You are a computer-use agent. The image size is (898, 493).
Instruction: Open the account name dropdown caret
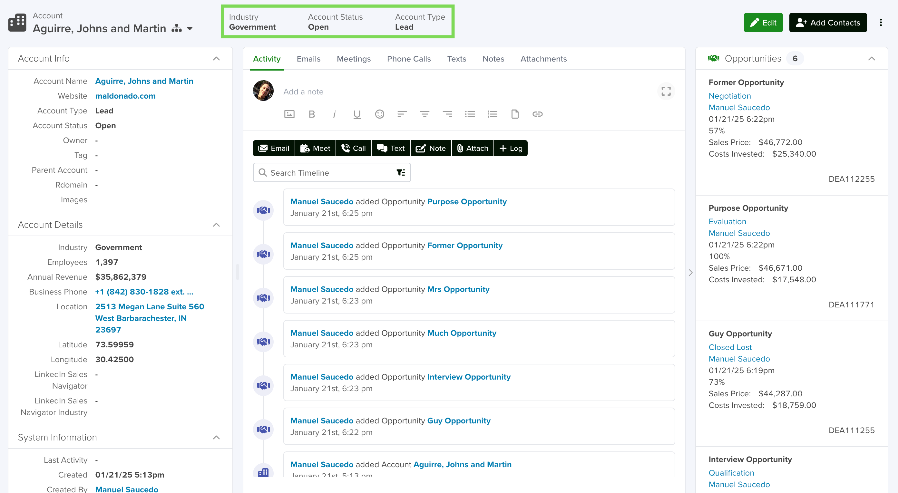tap(190, 29)
